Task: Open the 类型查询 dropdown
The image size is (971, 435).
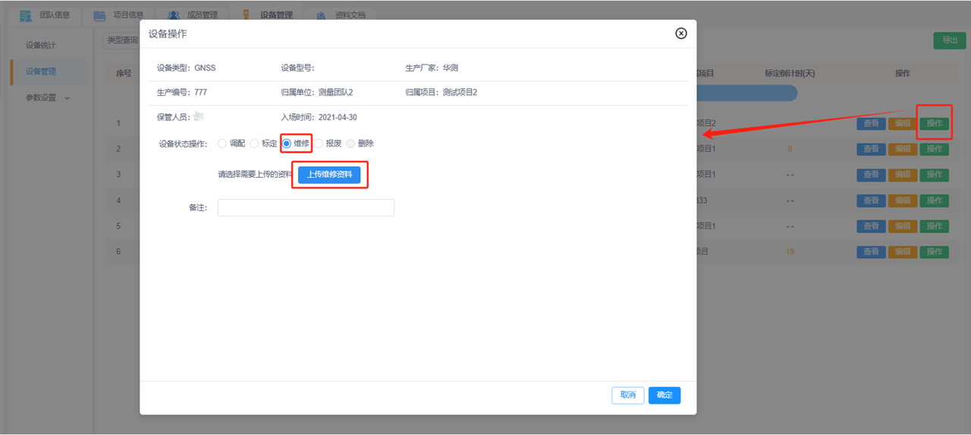Action: point(121,40)
